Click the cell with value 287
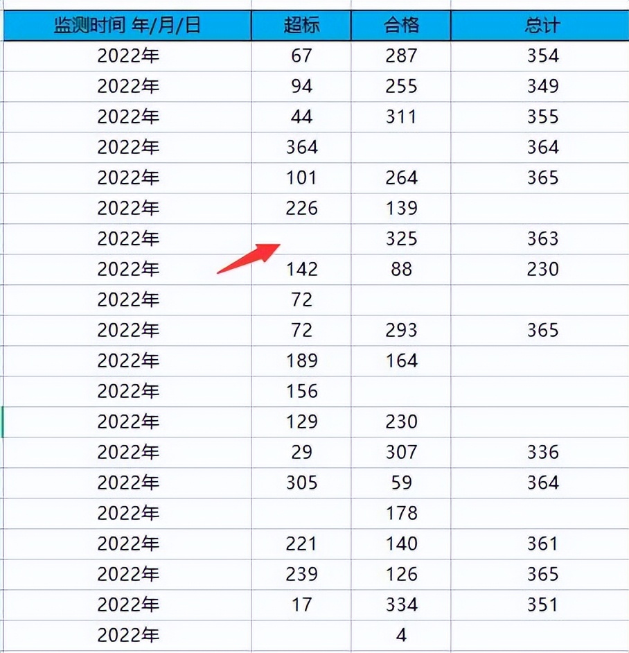The height and width of the screenshot is (653, 629). point(401,56)
